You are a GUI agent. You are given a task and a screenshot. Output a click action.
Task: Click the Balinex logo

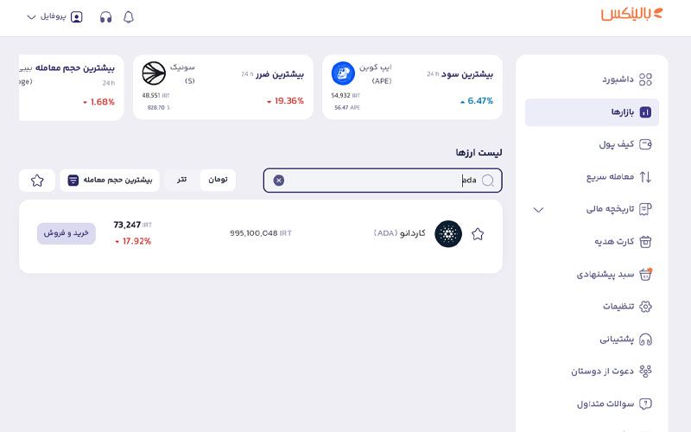[x=631, y=14]
